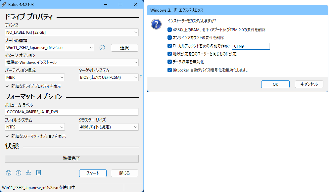
Task: Disable the BitLocker auto encryption checkbox
Action: point(170,70)
